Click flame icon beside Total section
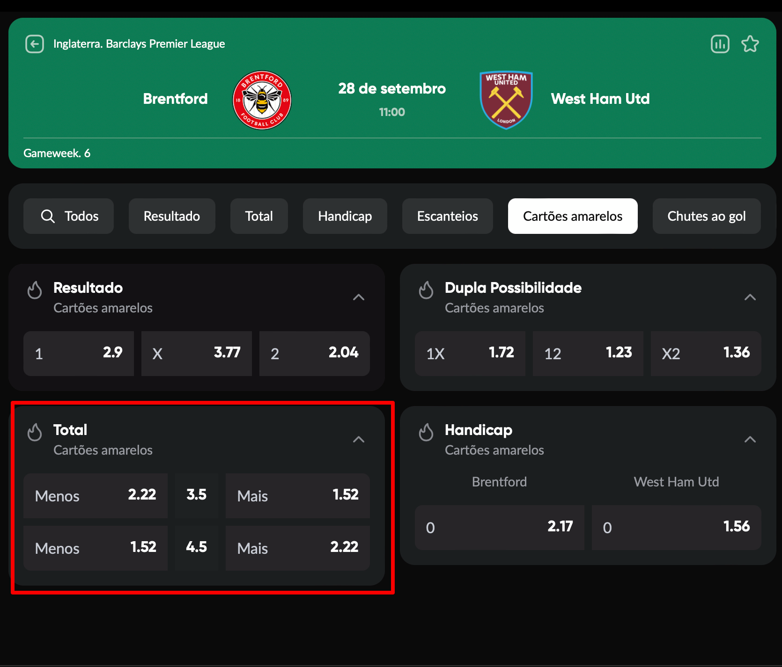Image resolution: width=782 pixels, height=667 pixels. (35, 432)
